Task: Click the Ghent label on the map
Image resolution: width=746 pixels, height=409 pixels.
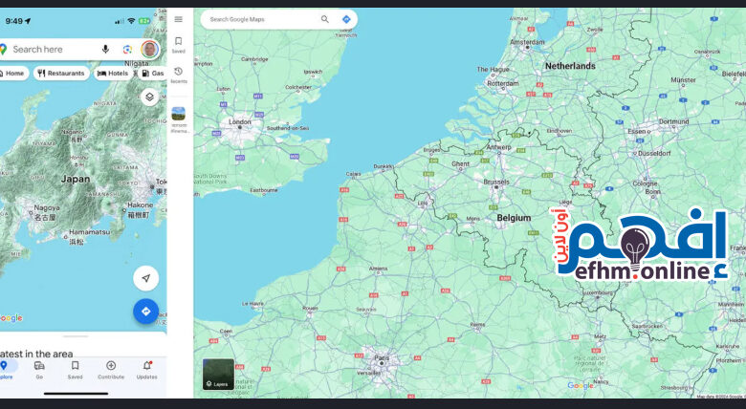Action: coord(460,163)
